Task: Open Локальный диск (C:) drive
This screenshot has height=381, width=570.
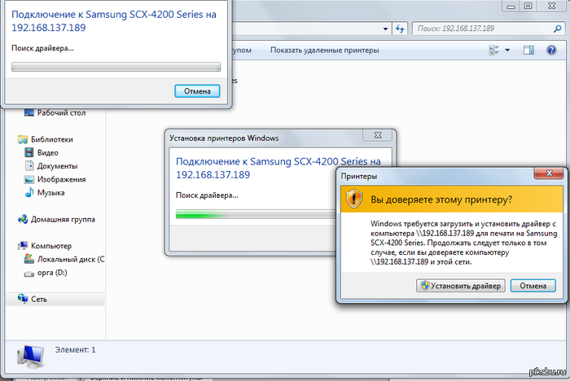Action: click(71, 260)
